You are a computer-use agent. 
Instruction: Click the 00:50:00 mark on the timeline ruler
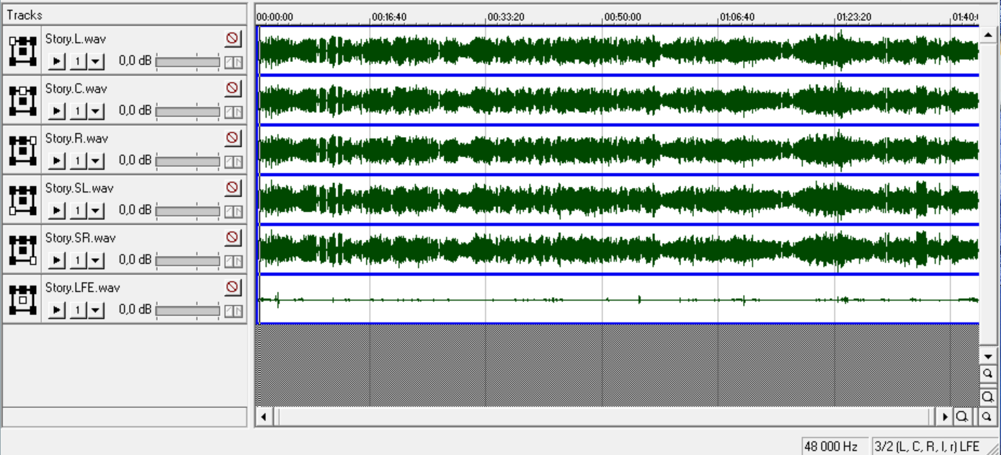[603, 17]
